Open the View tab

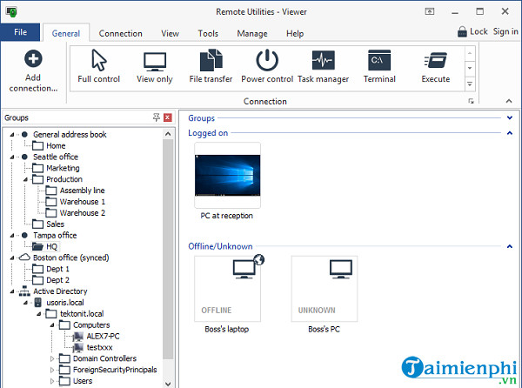[171, 34]
